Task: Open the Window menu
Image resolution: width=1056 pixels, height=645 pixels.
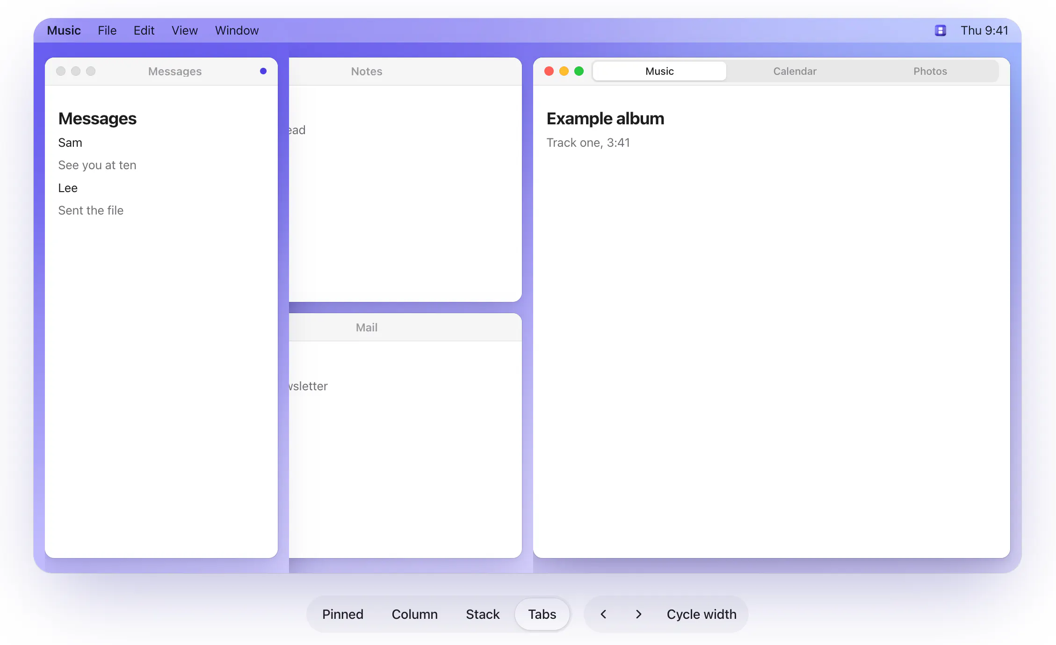Action: pos(237,30)
